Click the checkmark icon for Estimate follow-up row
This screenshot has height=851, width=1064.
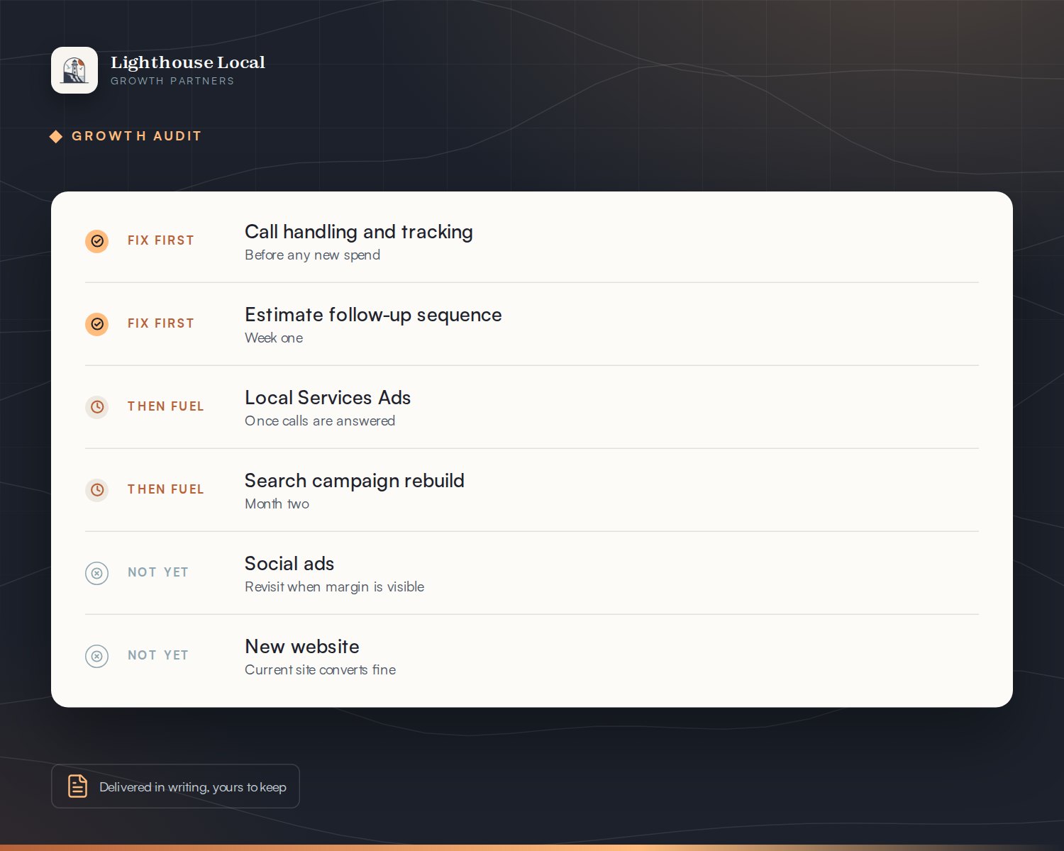pyautogui.click(x=97, y=324)
